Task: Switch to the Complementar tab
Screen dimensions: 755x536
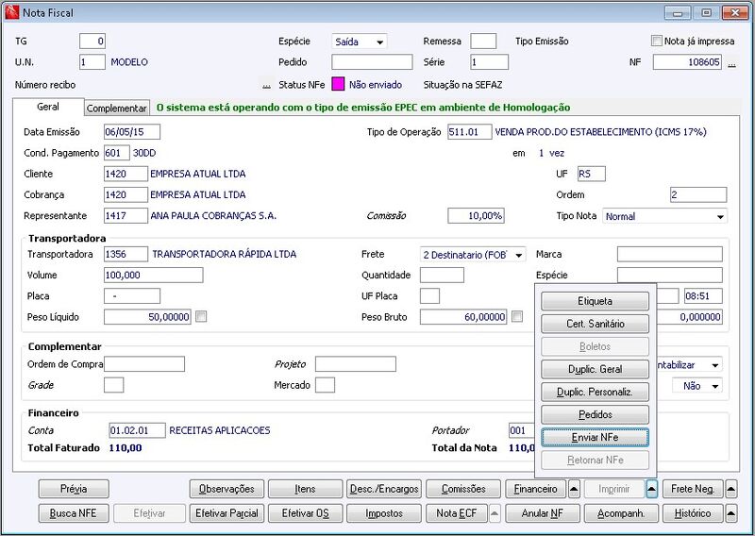Action: 116,109
